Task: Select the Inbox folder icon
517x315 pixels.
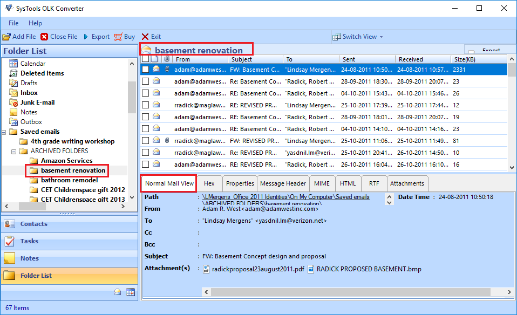Action: [13, 93]
